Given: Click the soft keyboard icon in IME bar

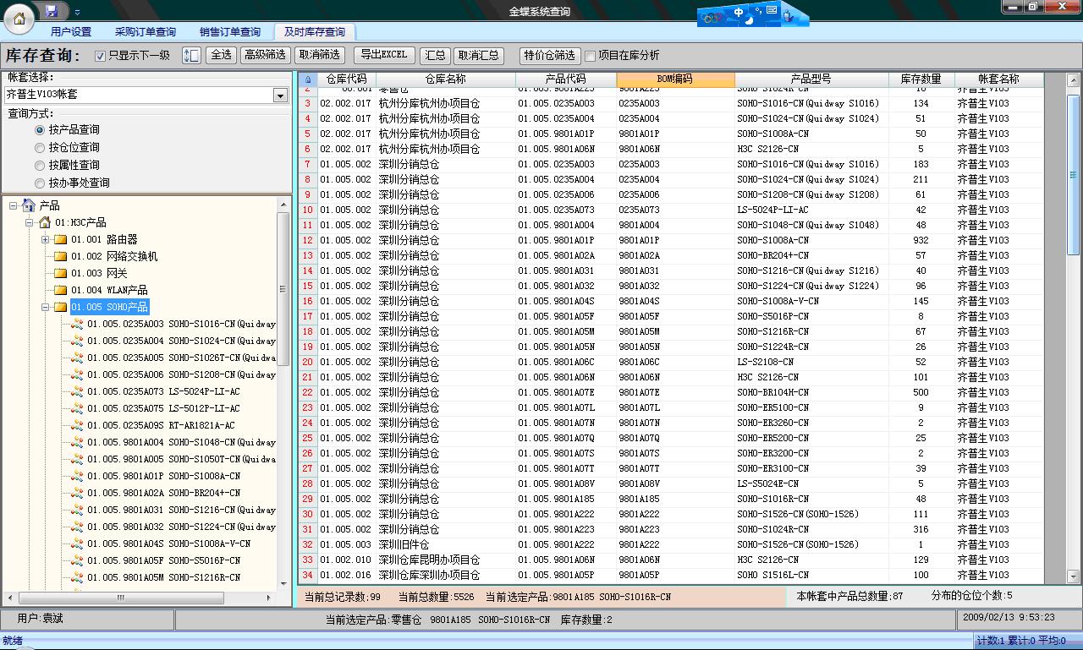Looking at the screenshot, I should coord(772,10).
